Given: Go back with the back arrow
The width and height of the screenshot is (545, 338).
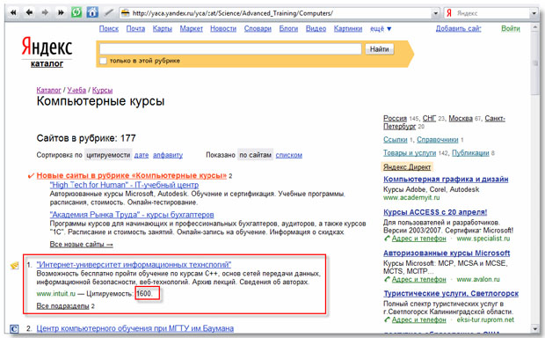Looking at the screenshot, I should (29, 13).
